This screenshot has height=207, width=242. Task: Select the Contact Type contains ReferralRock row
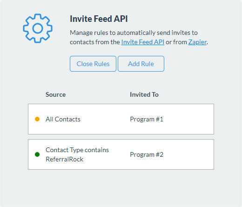(x=121, y=154)
